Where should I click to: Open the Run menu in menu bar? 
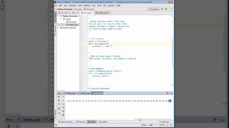(x=94, y=5)
